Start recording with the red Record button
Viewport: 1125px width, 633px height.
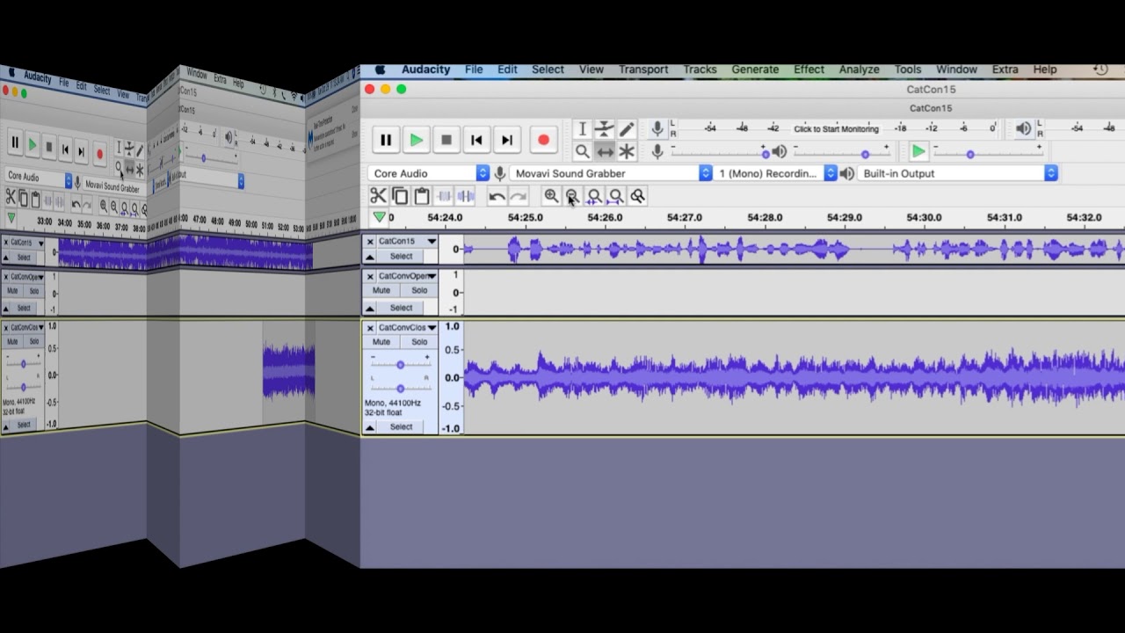coord(543,140)
